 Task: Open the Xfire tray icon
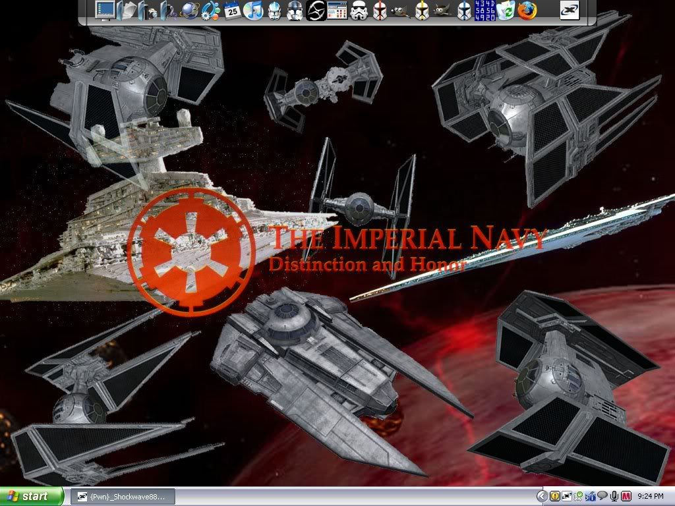pos(566,497)
